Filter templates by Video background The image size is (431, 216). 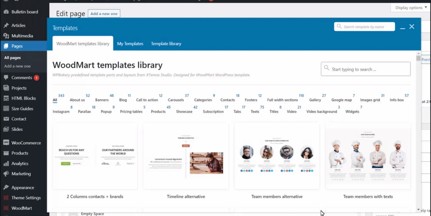[x=322, y=112]
